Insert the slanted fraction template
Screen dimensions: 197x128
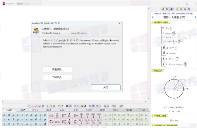pyautogui.click(x=57, y=121)
